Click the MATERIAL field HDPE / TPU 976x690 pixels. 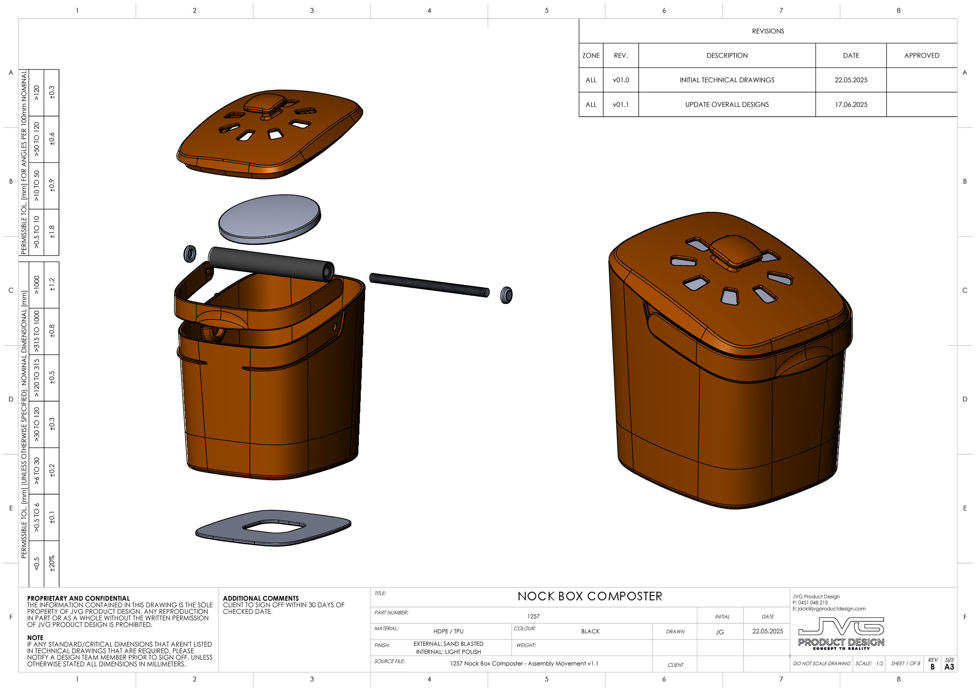pyautogui.click(x=449, y=632)
